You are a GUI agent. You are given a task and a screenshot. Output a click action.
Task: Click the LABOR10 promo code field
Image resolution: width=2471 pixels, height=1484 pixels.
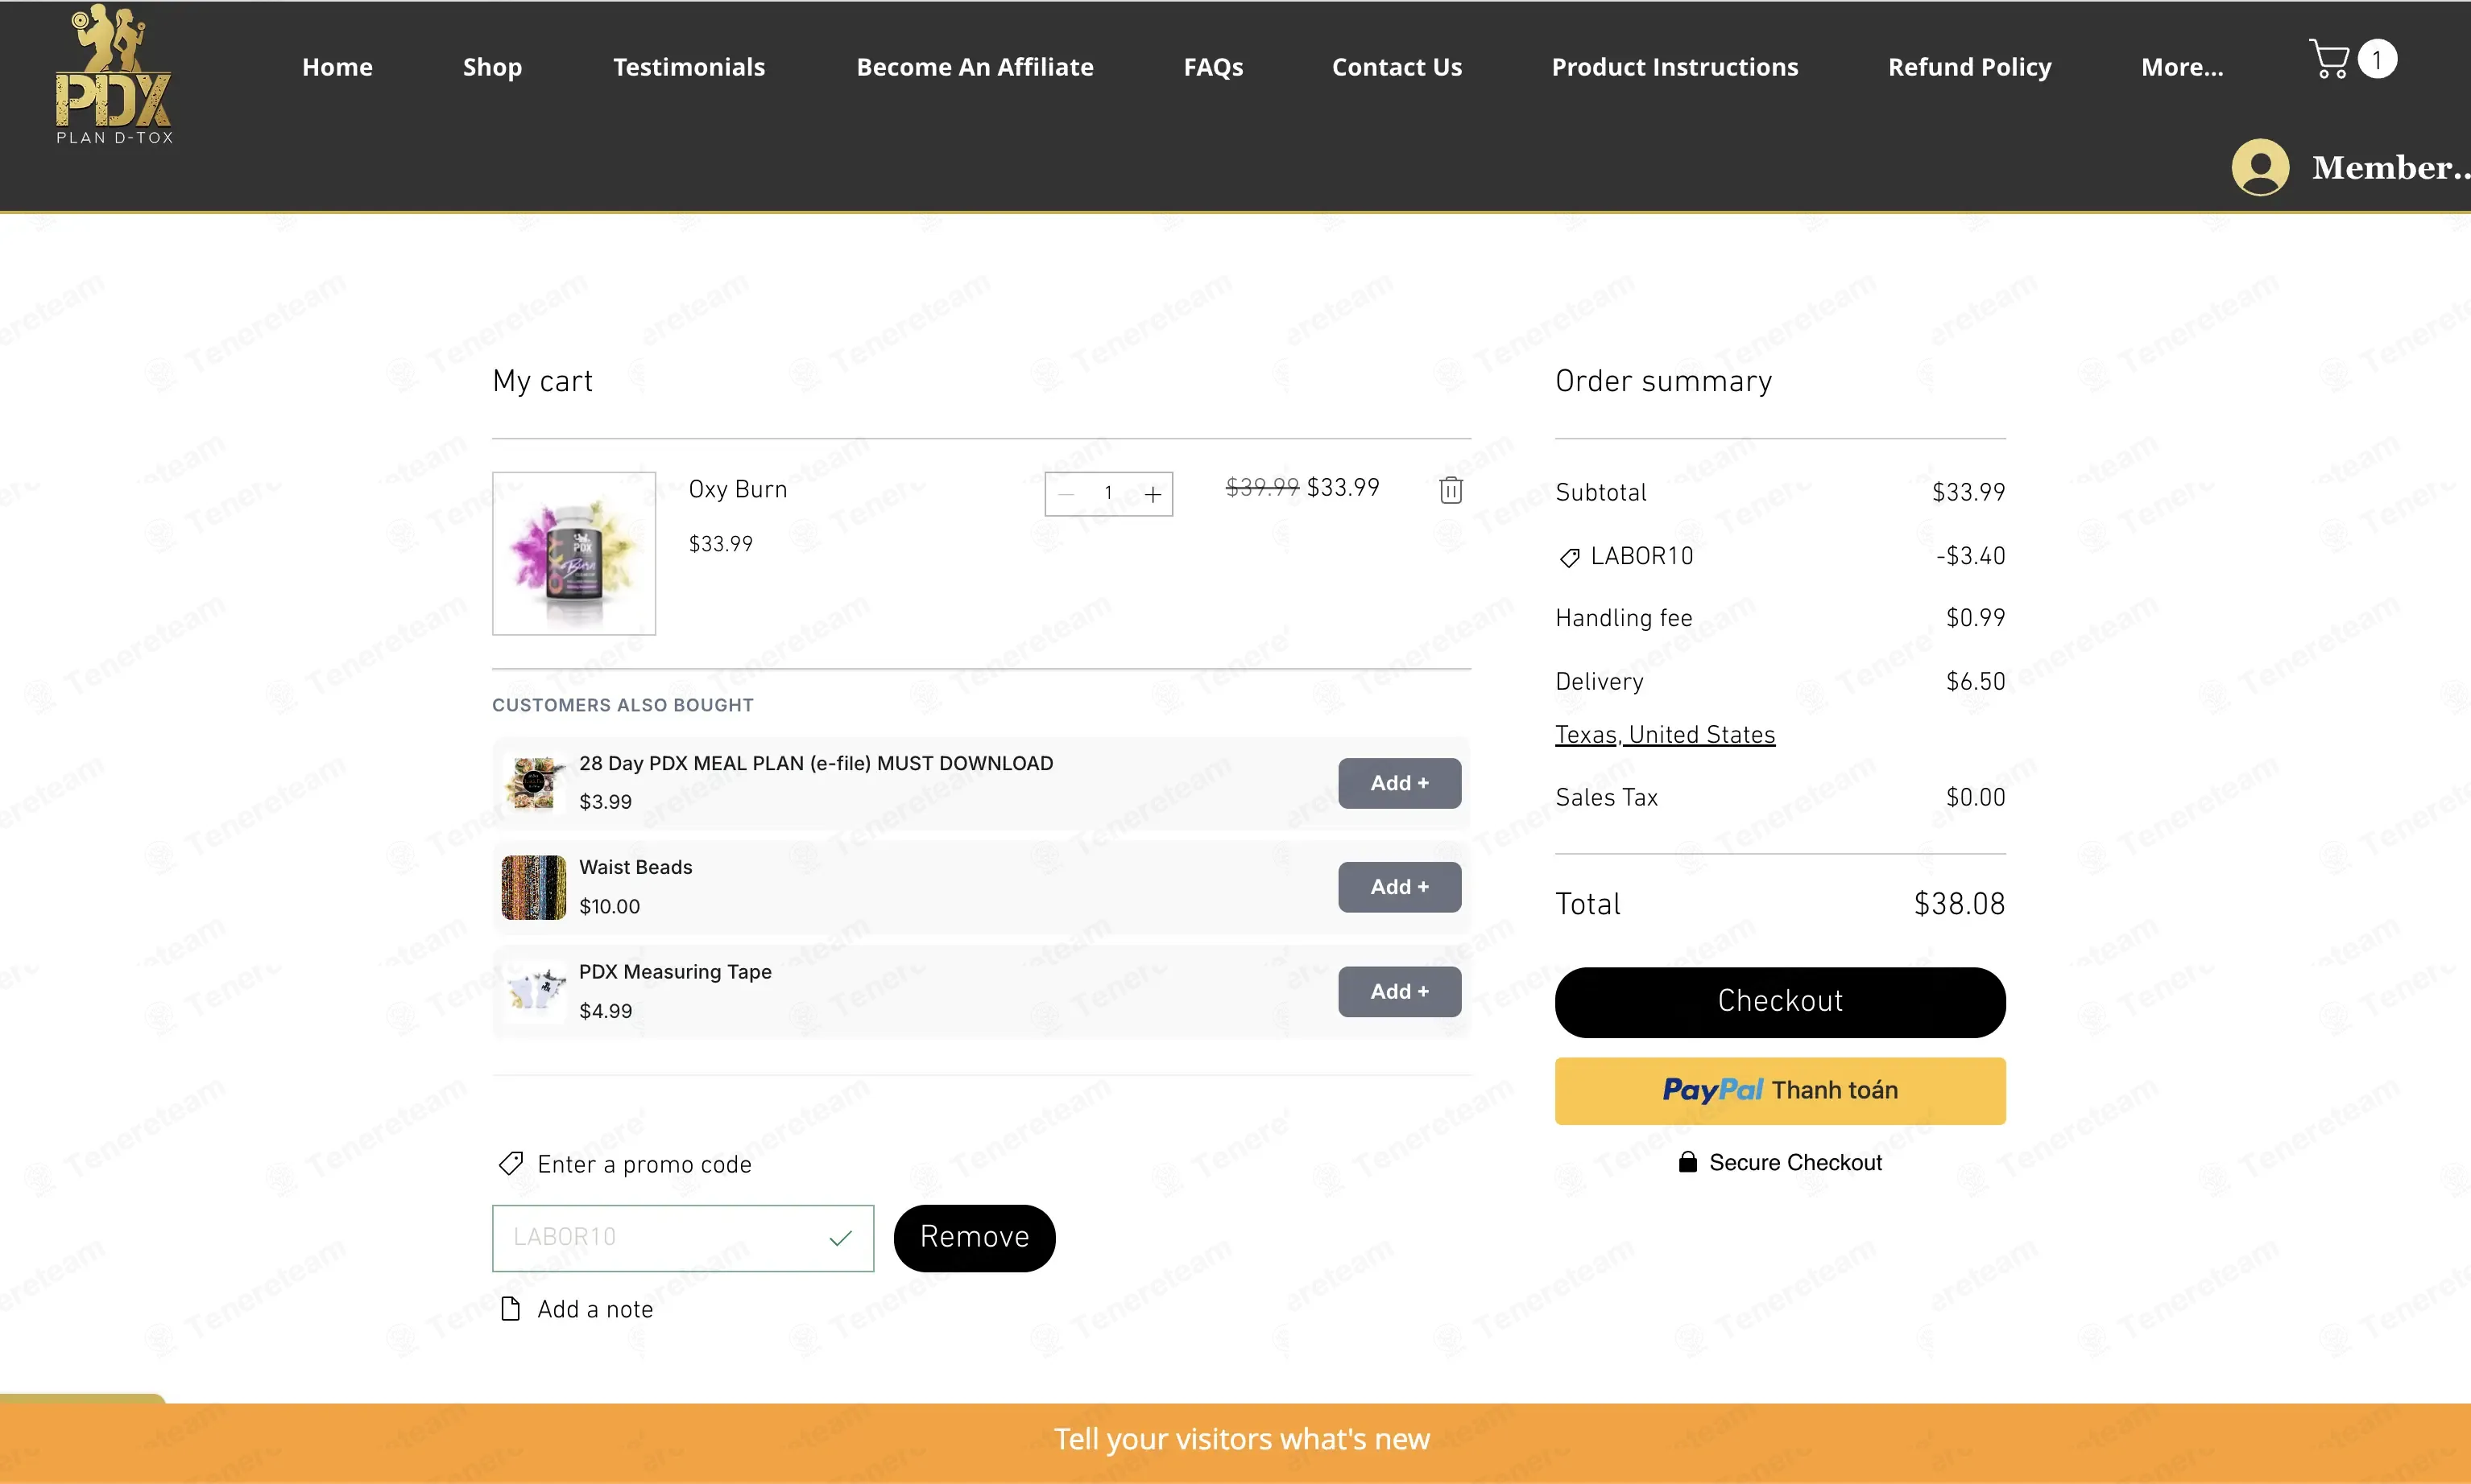click(x=682, y=1238)
